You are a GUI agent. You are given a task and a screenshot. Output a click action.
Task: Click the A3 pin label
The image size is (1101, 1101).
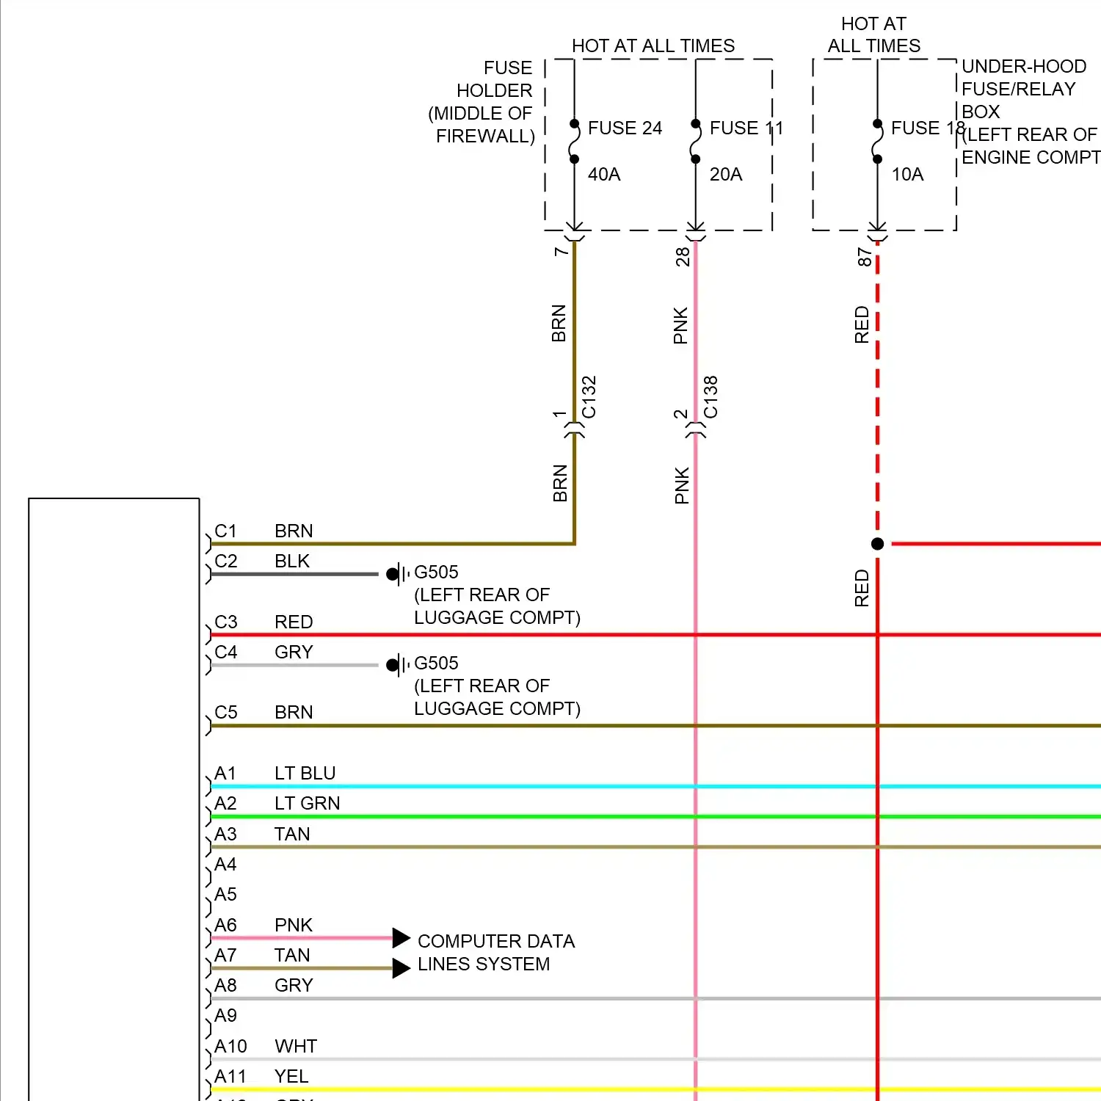tap(225, 834)
